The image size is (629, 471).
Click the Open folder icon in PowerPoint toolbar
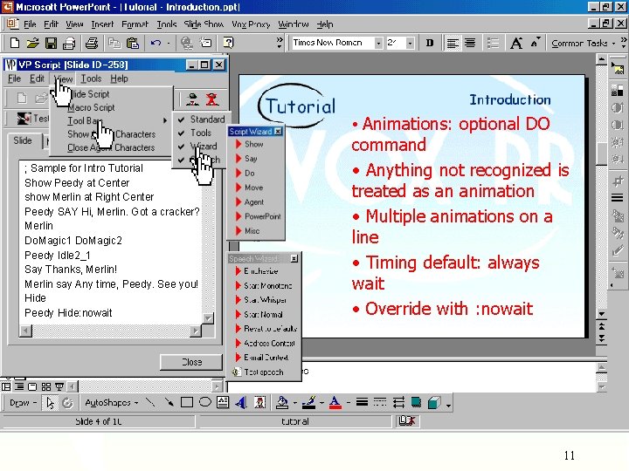33,43
